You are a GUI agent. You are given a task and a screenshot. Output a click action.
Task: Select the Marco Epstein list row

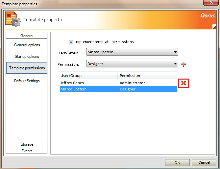point(118,89)
